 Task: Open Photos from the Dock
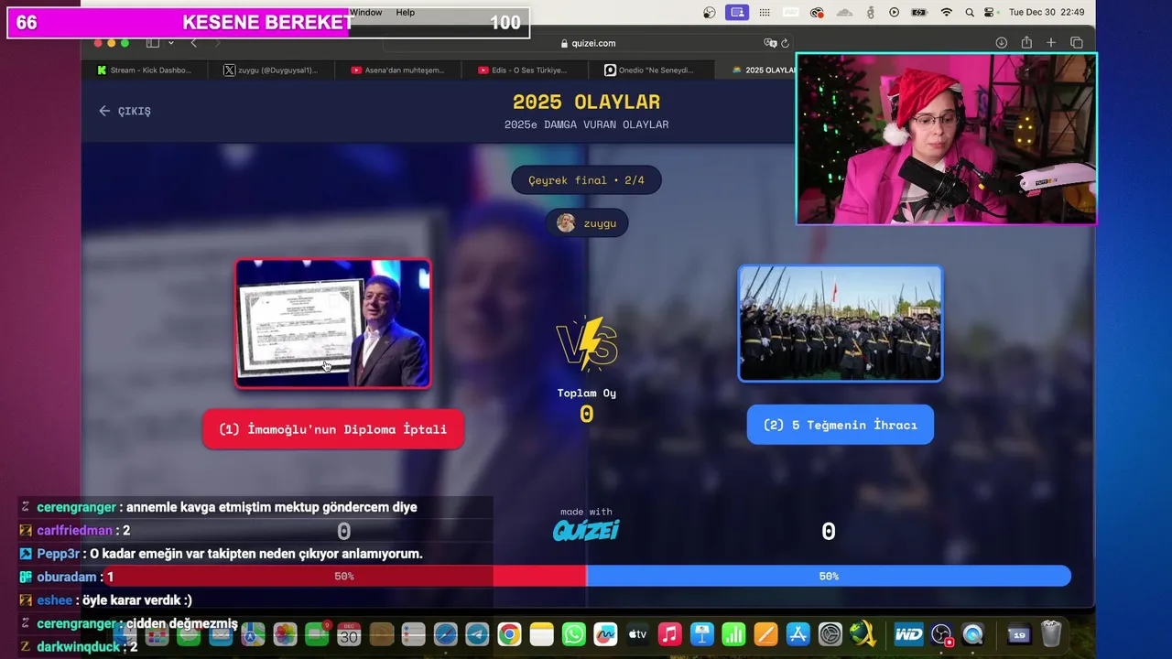click(285, 634)
